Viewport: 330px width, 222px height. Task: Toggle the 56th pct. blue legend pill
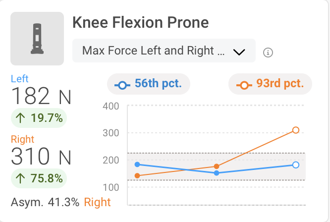(x=149, y=84)
